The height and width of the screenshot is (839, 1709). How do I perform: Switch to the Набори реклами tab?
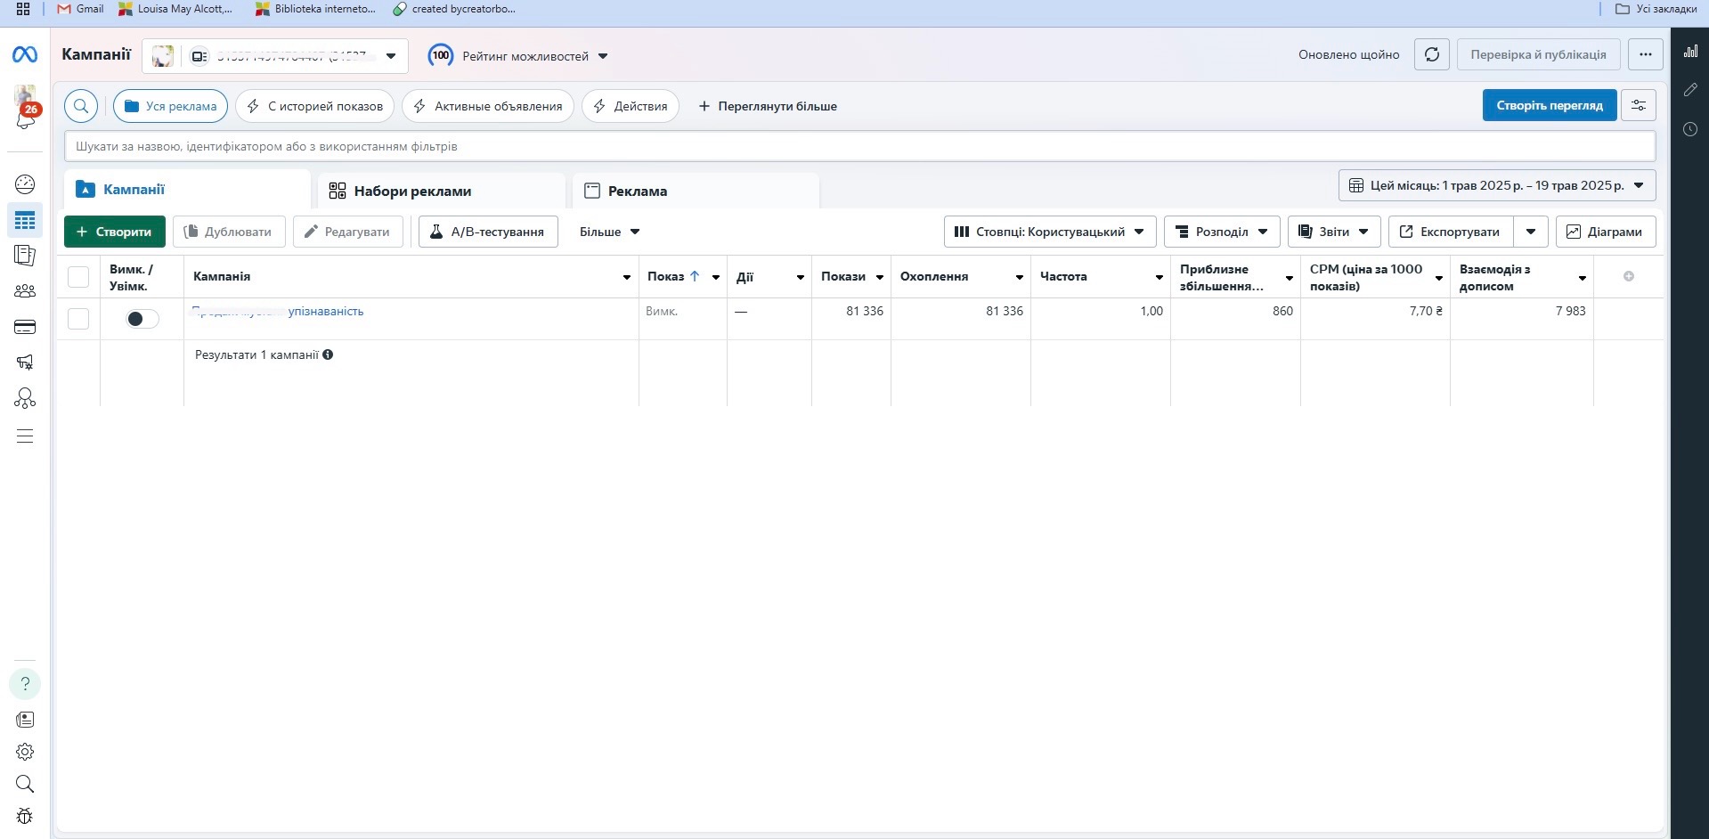point(442,191)
